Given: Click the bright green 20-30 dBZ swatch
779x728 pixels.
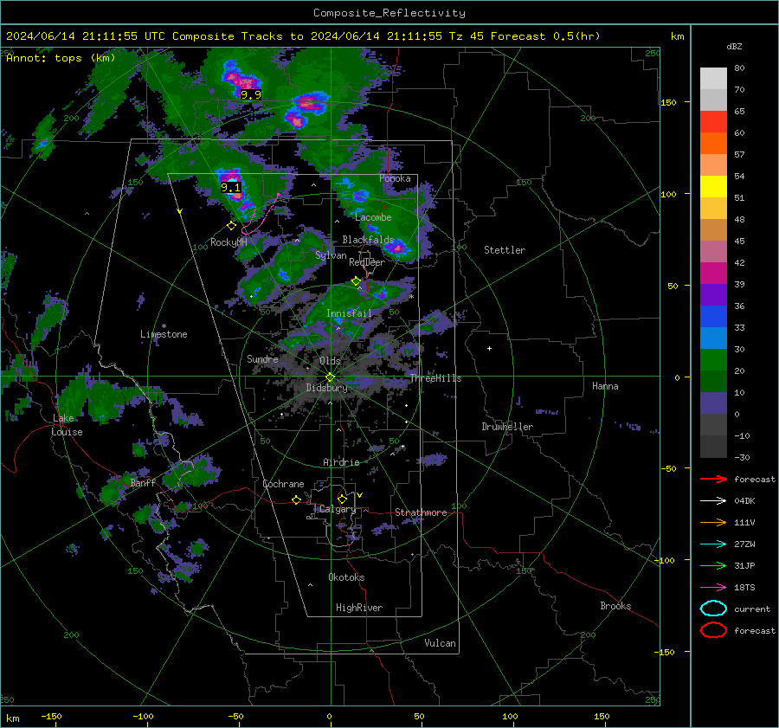Looking at the screenshot, I should (x=713, y=360).
